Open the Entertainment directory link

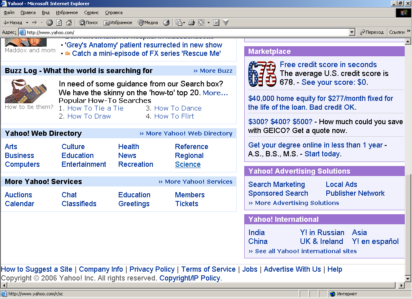pyautogui.click(x=84, y=164)
